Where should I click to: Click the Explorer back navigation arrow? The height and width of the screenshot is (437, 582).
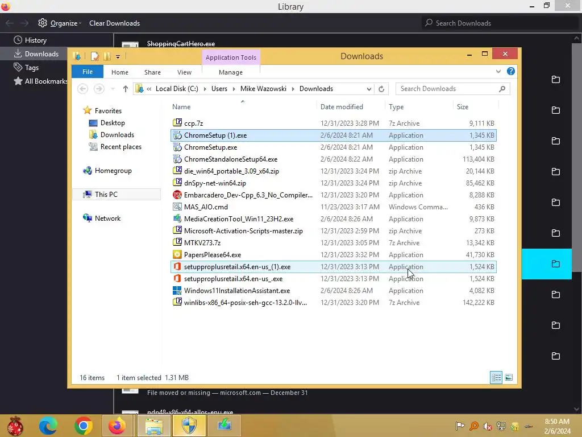tap(83, 89)
